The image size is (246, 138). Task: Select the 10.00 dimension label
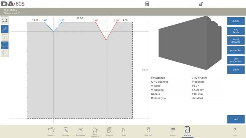click(x=35, y=20)
